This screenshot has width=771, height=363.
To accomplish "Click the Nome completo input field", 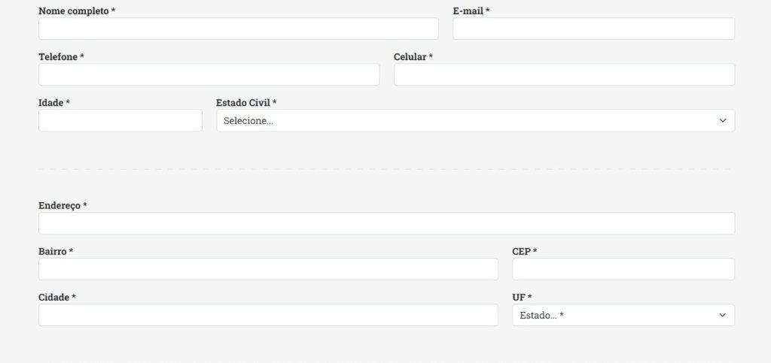I will click(x=238, y=29).
